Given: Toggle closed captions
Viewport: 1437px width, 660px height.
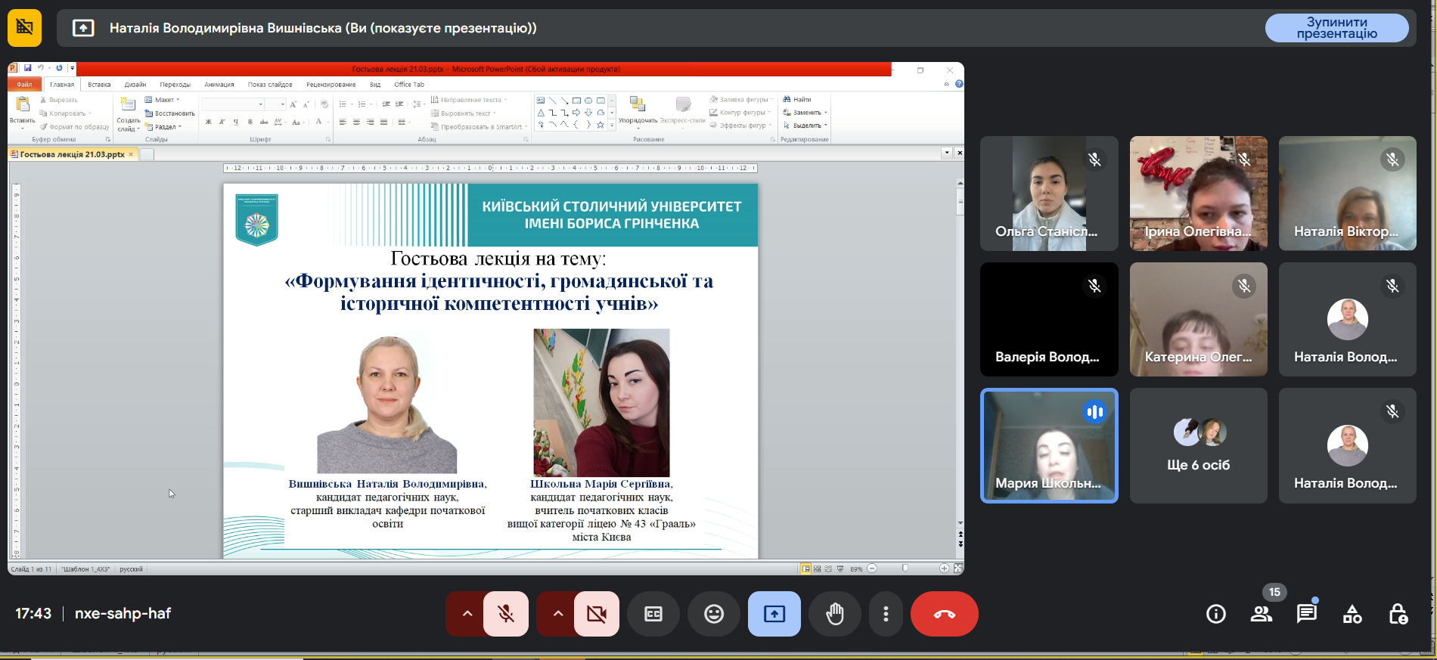Looking at the screenshot, I should (x=653, y=614).
